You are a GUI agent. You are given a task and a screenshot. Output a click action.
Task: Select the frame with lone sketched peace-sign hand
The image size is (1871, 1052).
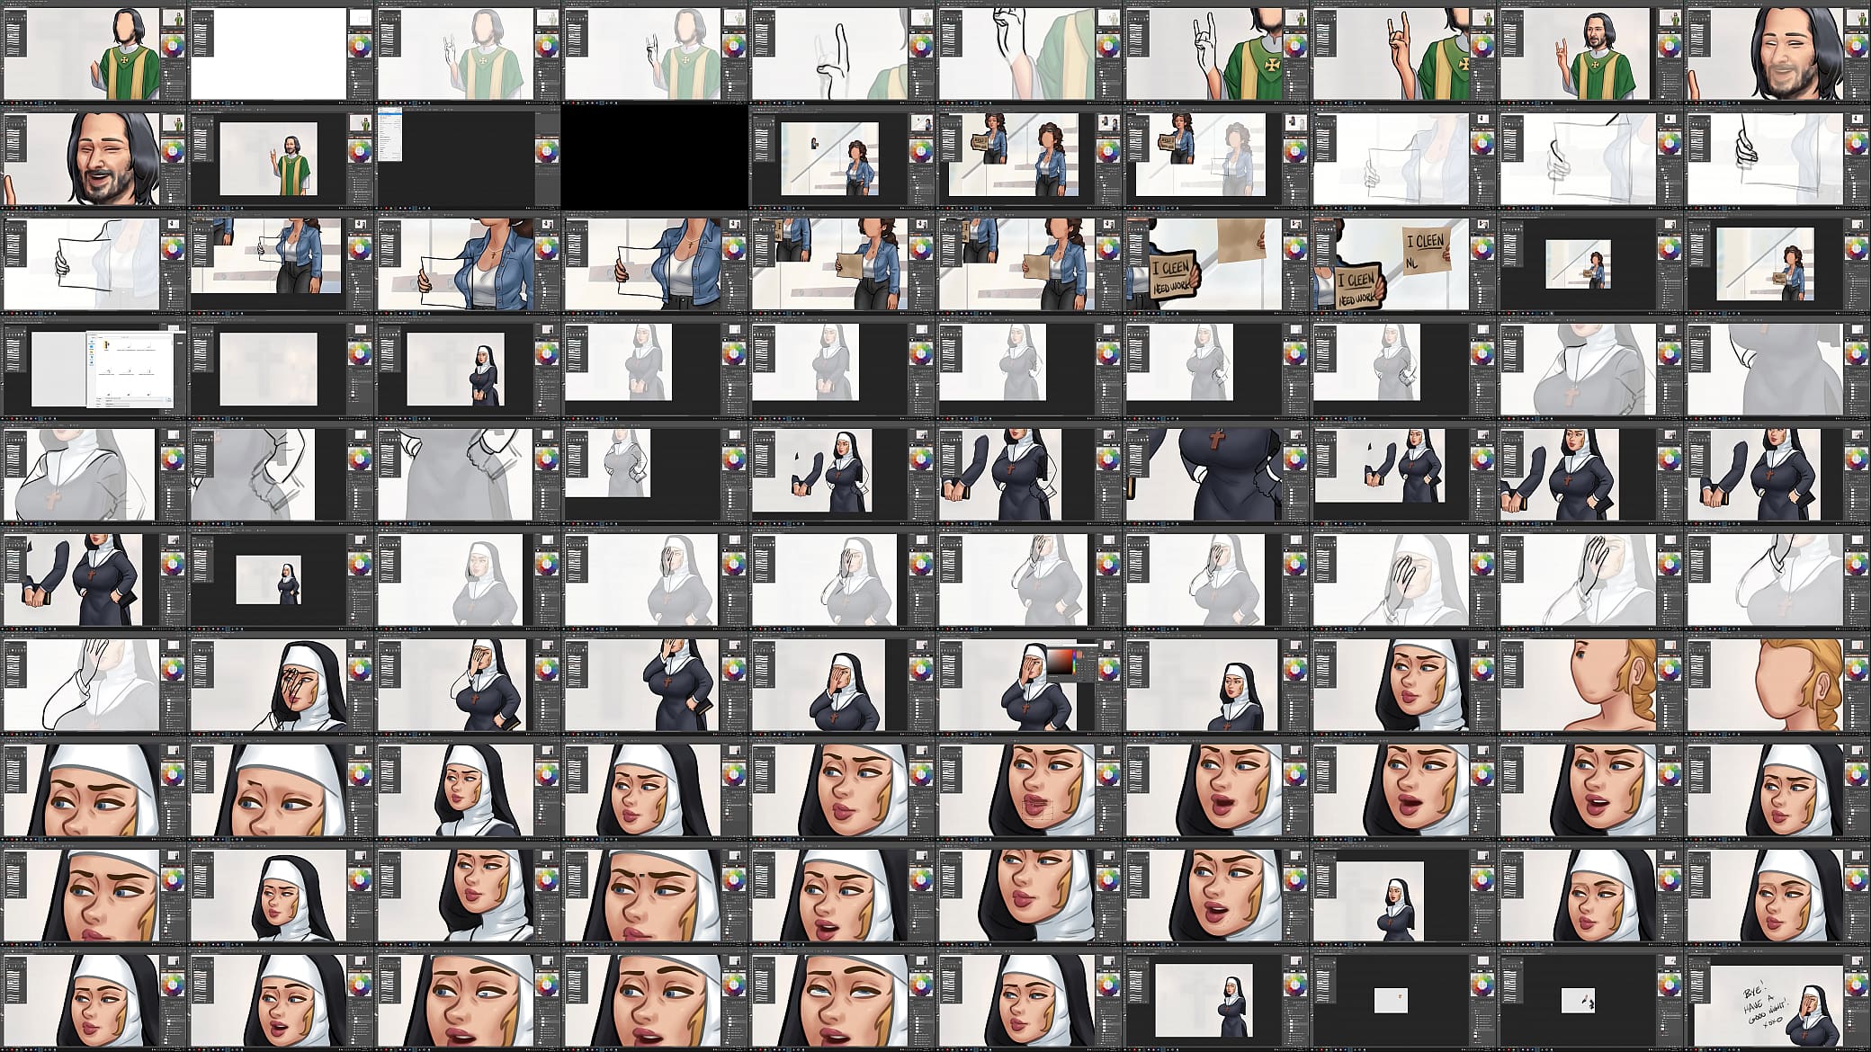pos(841,52)
